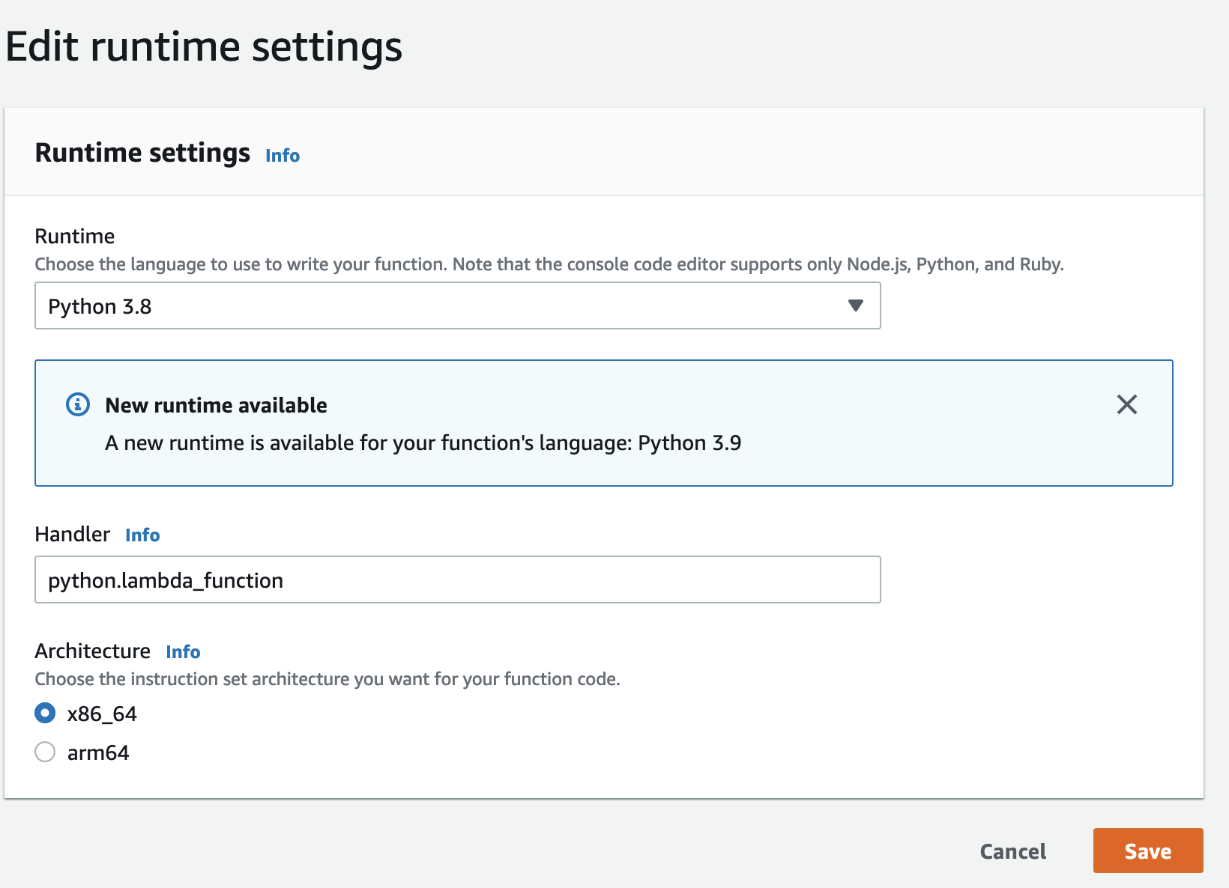
Task: Click the Edit runtime settings page title
Action: (204, 46)
